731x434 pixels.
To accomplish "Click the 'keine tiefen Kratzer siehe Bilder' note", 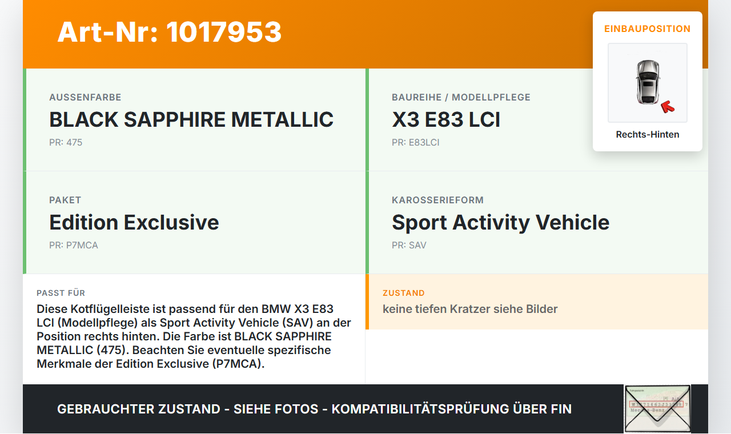I will coord(470,310).
